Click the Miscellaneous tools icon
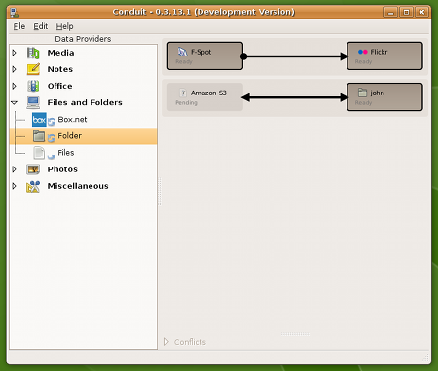 click(x=33, y=186)
